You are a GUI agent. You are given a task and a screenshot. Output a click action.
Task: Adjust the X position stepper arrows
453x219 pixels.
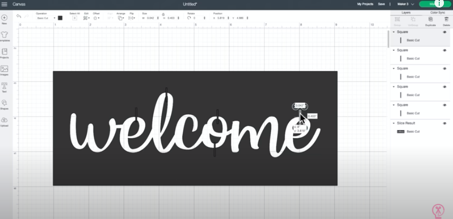pos(228,18)
